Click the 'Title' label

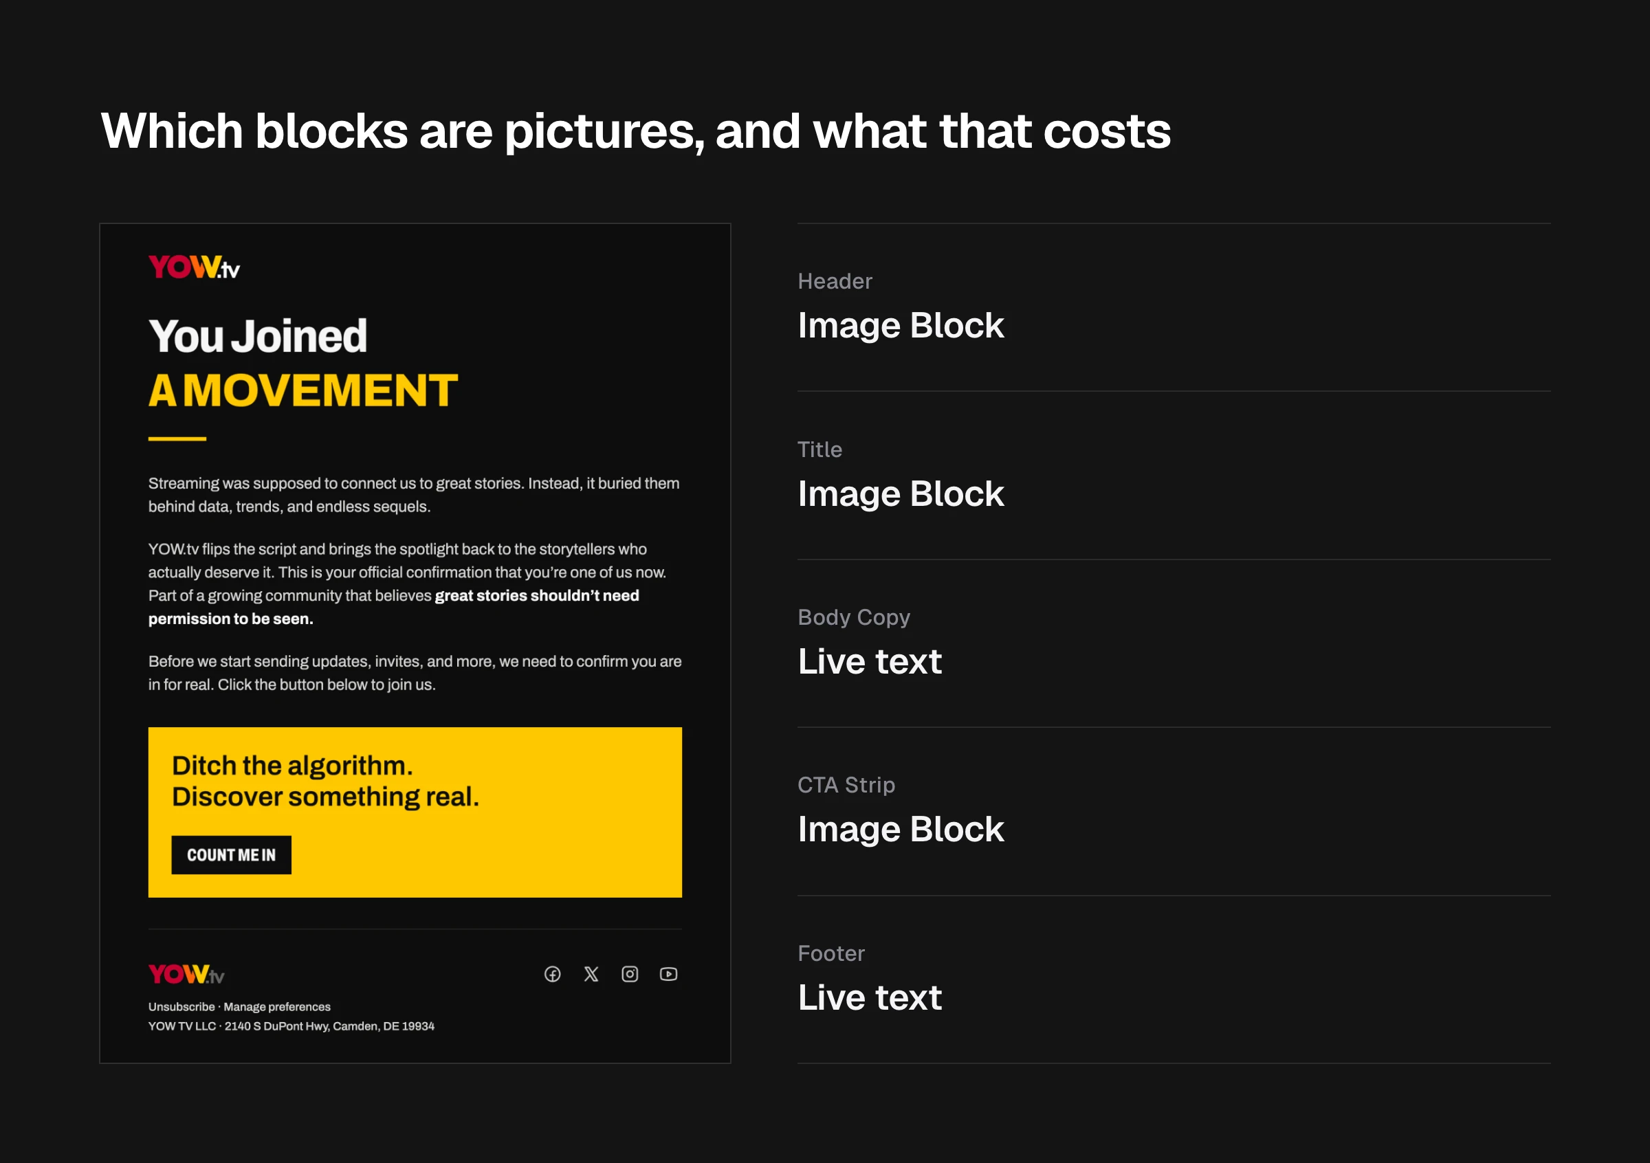(820, 449)
